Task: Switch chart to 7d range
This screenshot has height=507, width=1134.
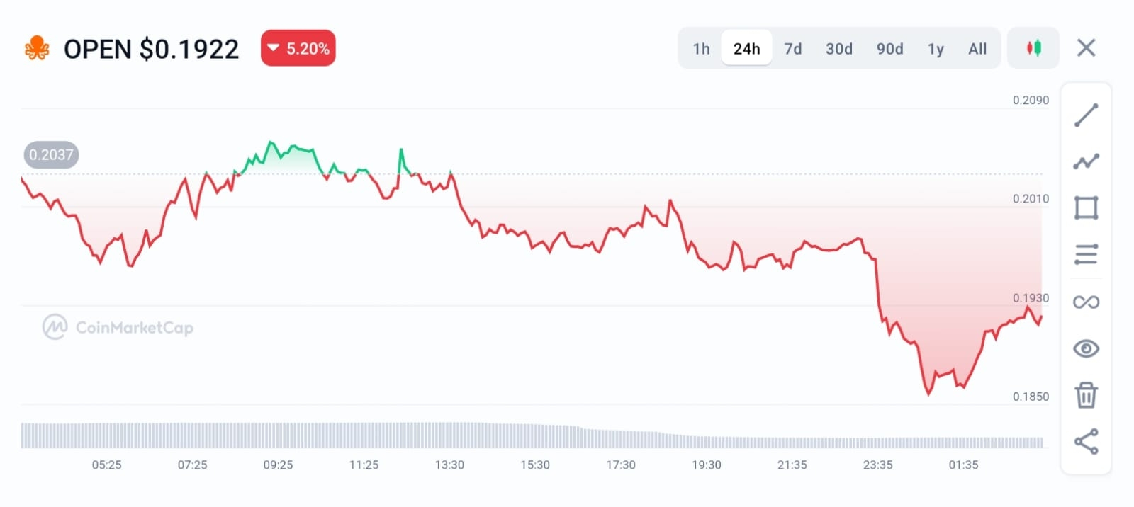Action: pyautogui.click(x=792, y=49)
